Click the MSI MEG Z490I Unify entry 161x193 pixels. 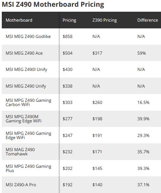pos(26,70)
